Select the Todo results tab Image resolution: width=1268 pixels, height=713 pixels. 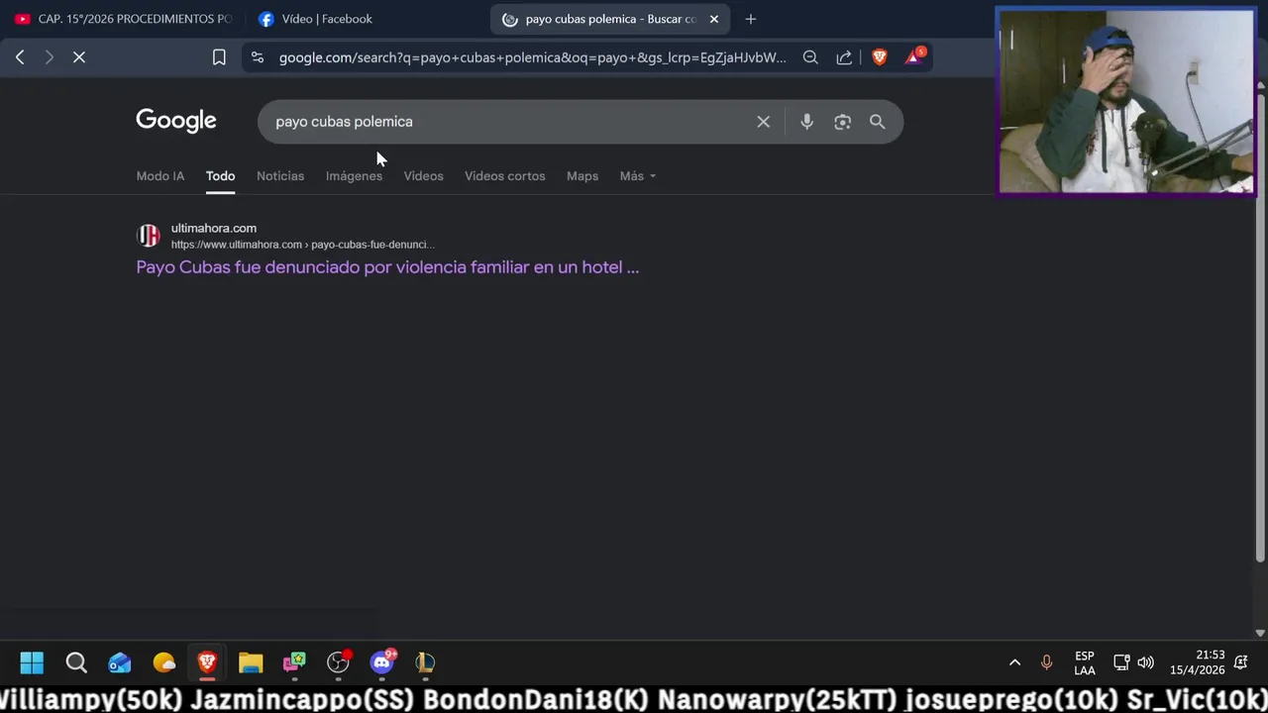click(220, 176)
